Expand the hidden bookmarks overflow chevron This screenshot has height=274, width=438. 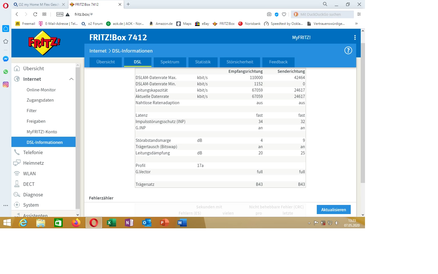[356, 24]
